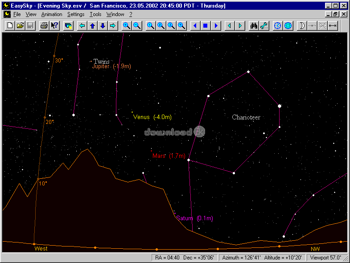Pan the view down with blue arrow
Screen dimensions: 350x263
(x=103, y=26)
